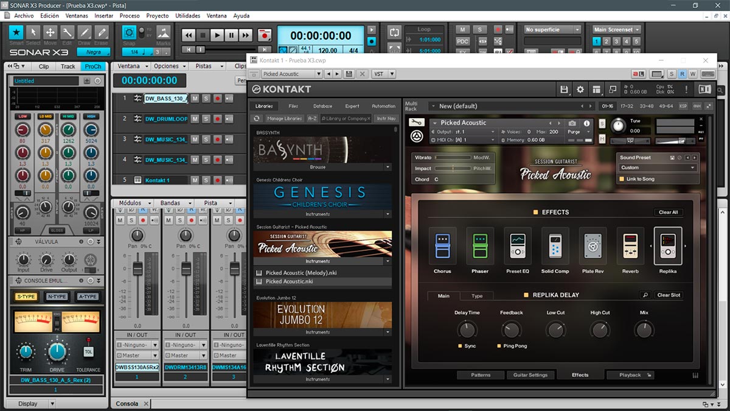The height and width of the screenshot is (411, 730).
Task: Click the Marks icon in the Snap module
Action: tap(163, 32)
